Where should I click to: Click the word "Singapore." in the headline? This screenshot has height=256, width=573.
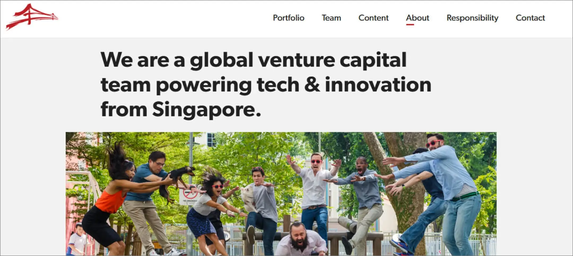pyautogui.click(x=207, y=110)
